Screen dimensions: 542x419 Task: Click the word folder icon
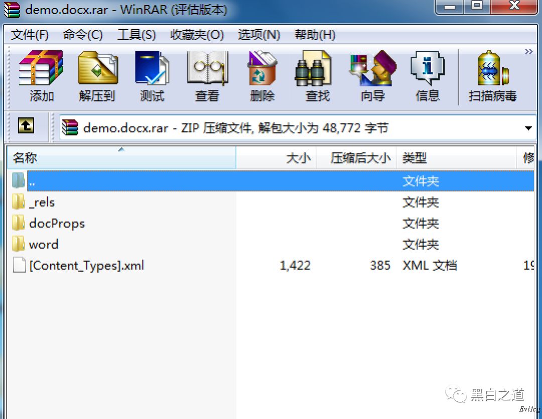(x=19, y=244)
